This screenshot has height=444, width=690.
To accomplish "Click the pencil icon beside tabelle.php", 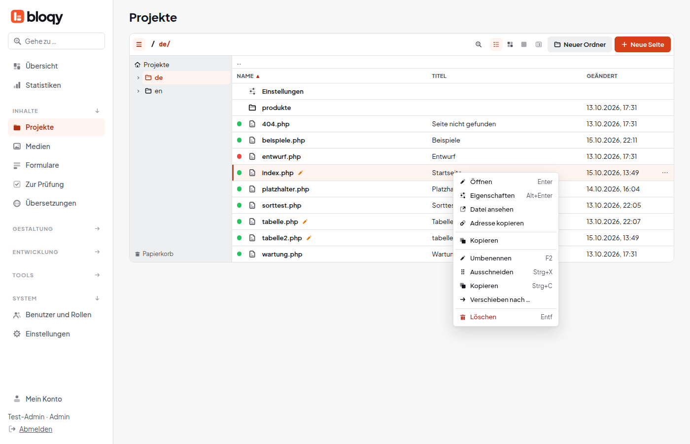I will 305,222.
